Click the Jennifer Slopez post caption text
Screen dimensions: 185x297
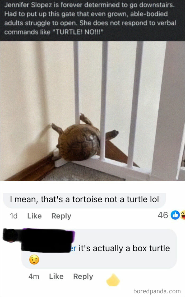[90, 18]
